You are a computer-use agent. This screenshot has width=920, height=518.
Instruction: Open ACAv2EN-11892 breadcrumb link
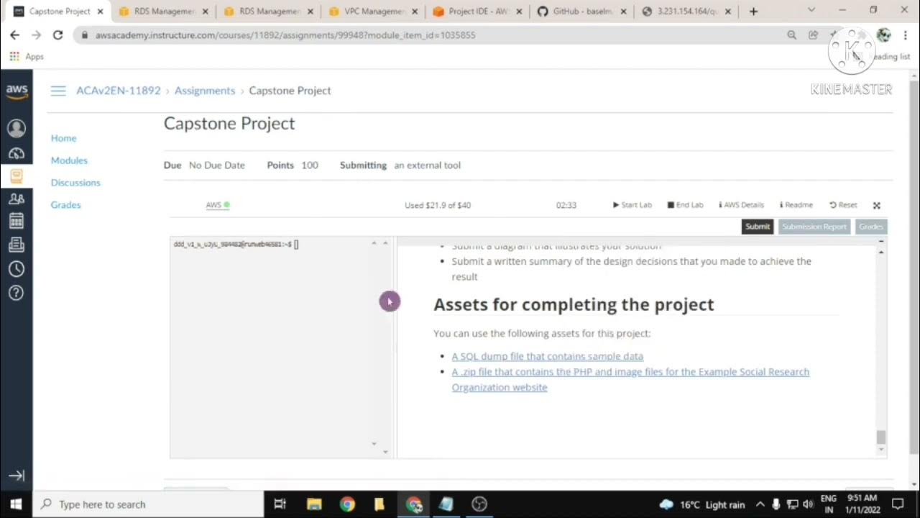(x=119, y=91)
